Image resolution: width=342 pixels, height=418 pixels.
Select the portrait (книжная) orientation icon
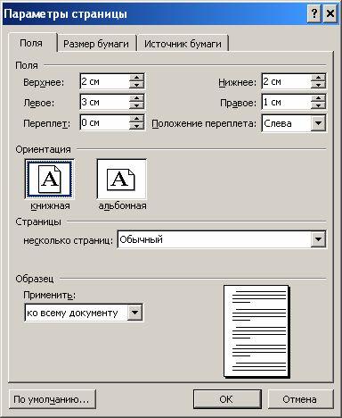point(49,180)
